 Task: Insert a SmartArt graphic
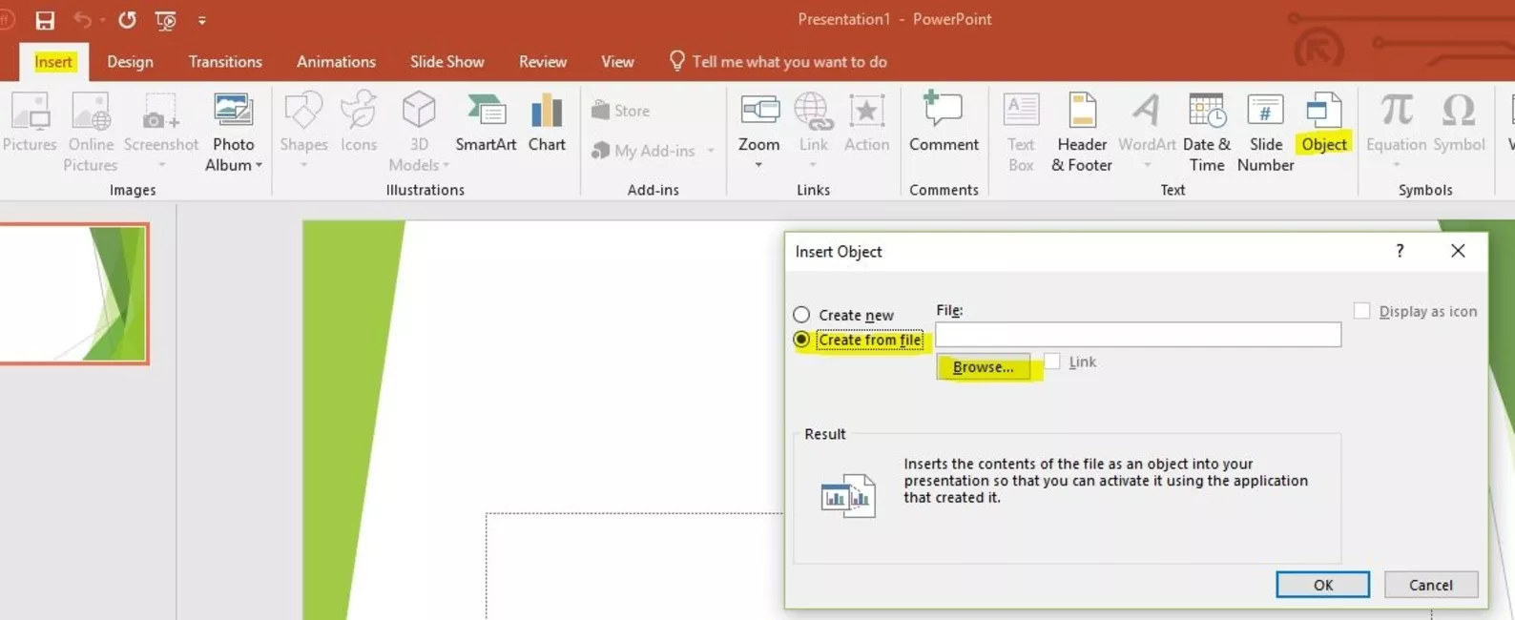tap(486, 122)
